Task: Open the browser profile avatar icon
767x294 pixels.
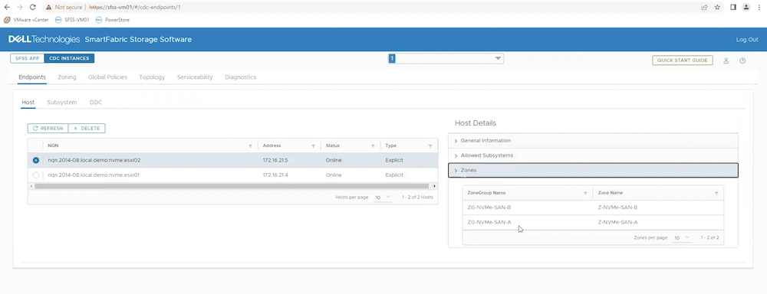Action: 746,8
